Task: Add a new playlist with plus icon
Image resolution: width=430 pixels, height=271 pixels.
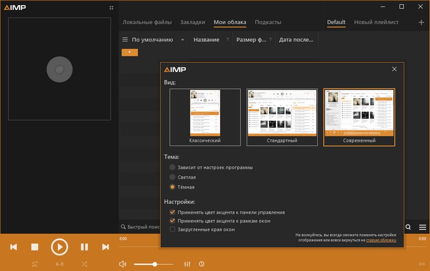Action: point(421,23)
